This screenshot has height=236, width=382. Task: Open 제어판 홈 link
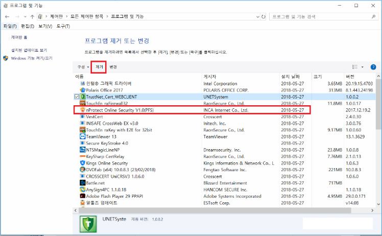[19, 37]
